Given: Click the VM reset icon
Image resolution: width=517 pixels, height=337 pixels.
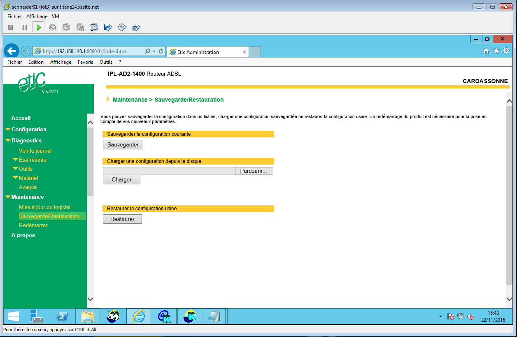Looking at the screenshot, I should coord(52,28).
